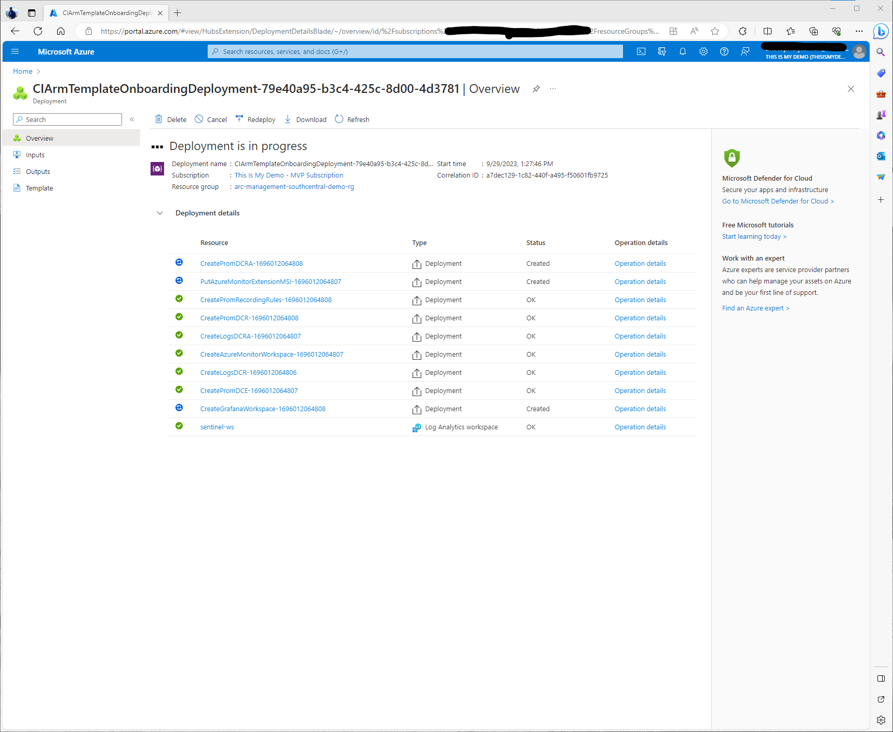The image size is (893, 732).
Task: Click the directories and subscriptions filter icon
Action: click(662, 51)
